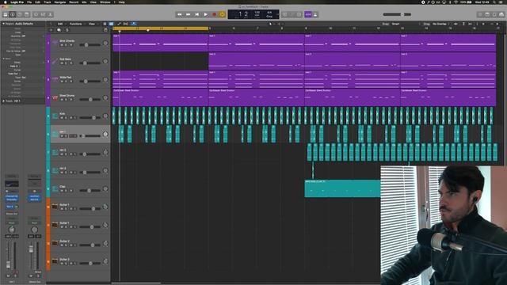Click the Toolbar icon
Screen dimensions: 507x285
27,14
